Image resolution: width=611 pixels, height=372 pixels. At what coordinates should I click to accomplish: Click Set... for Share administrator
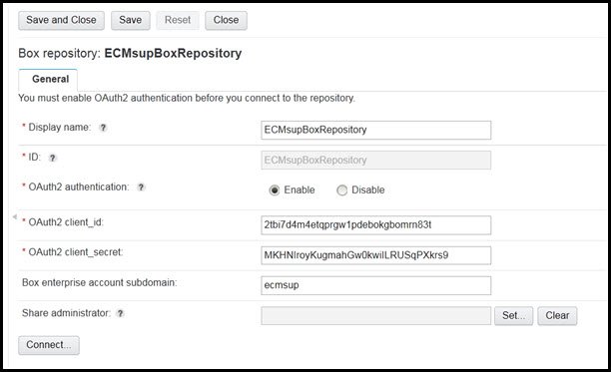coord(513,315)
